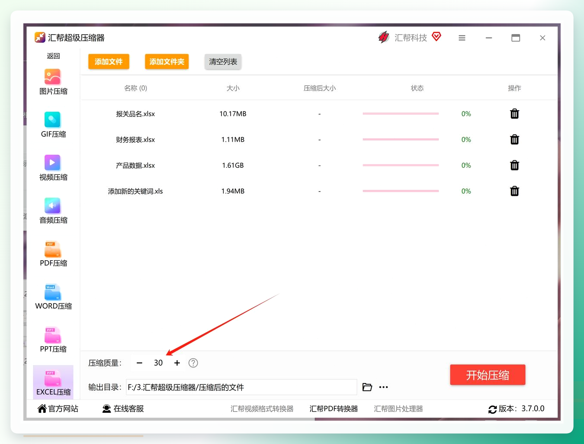Click the 汇帮超级压缩器 app logo icon
This screenshot has height=444, width=584.
(40, 38)
